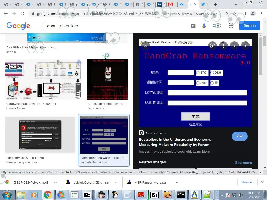This screenshot has height=200, width=267.
Task: Open the Chrome side panel icon
Action: coord(245,14)
